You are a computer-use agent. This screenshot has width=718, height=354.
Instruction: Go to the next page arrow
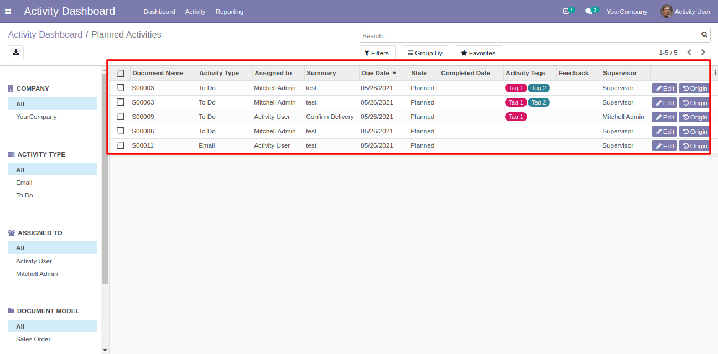point(703,53)
